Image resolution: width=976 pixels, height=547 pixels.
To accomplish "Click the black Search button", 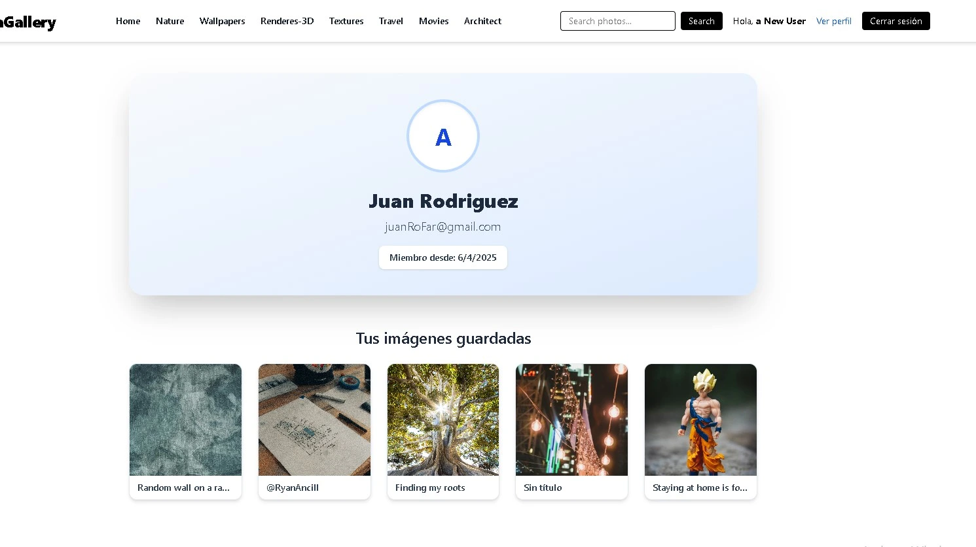I will point(701,21).
